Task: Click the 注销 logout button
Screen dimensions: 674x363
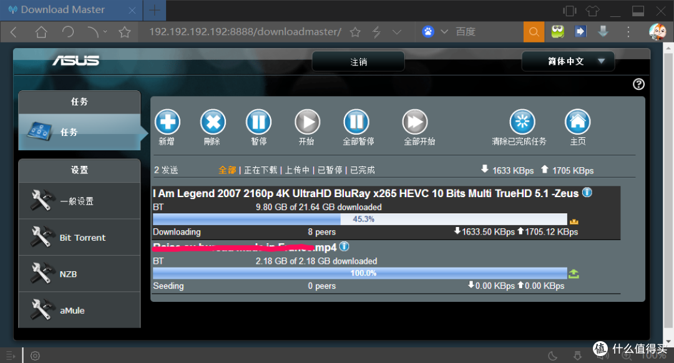Action: 358,62
